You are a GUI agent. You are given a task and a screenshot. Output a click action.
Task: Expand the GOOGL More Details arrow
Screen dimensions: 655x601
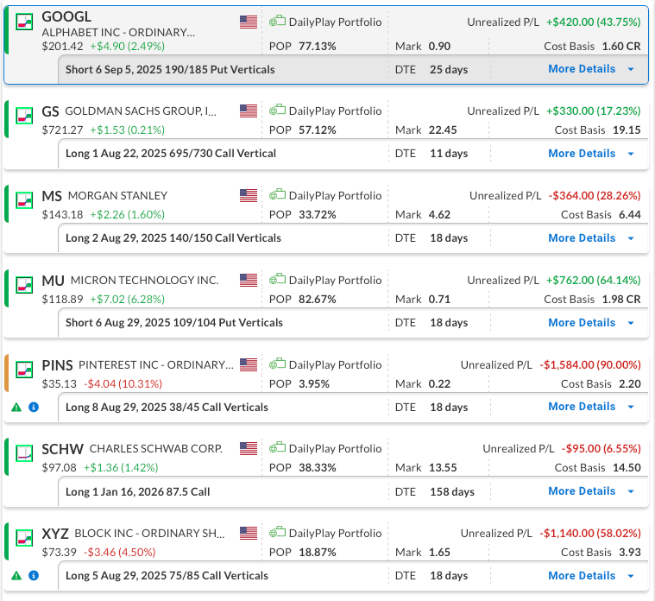tap(631, 69)
